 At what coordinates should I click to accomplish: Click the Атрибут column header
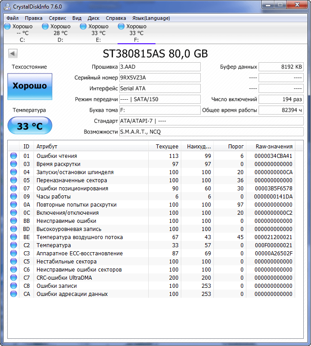(x=91, y=147)
